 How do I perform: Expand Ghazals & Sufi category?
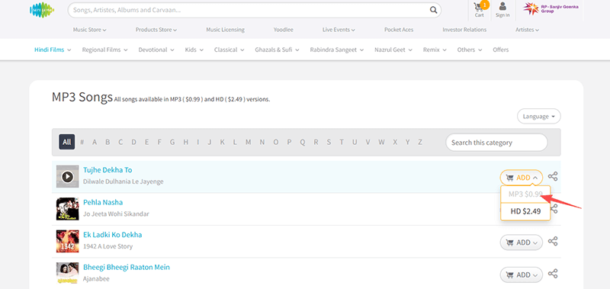[x=277, y=50]
